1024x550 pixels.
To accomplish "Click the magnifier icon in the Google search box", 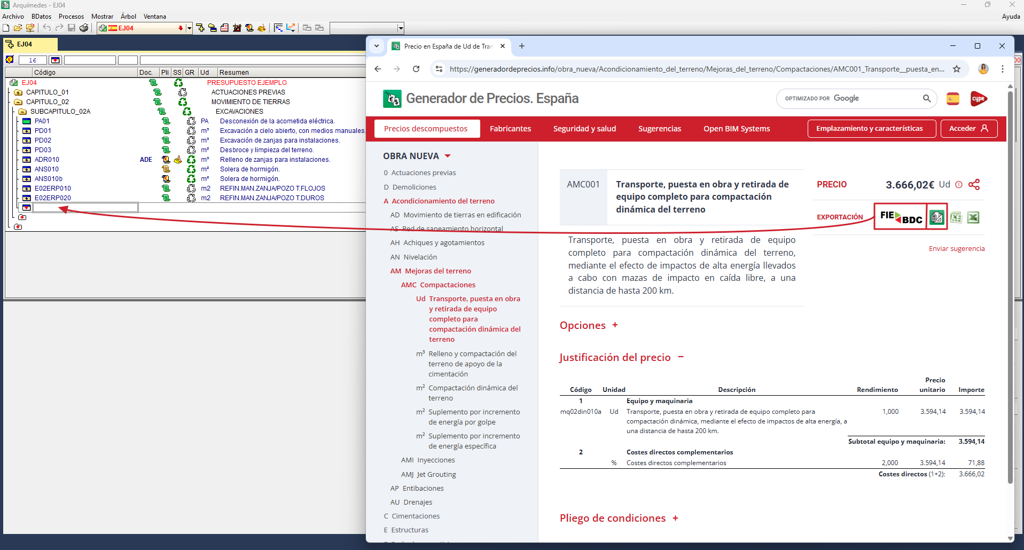I will click(x=927, y=98).
